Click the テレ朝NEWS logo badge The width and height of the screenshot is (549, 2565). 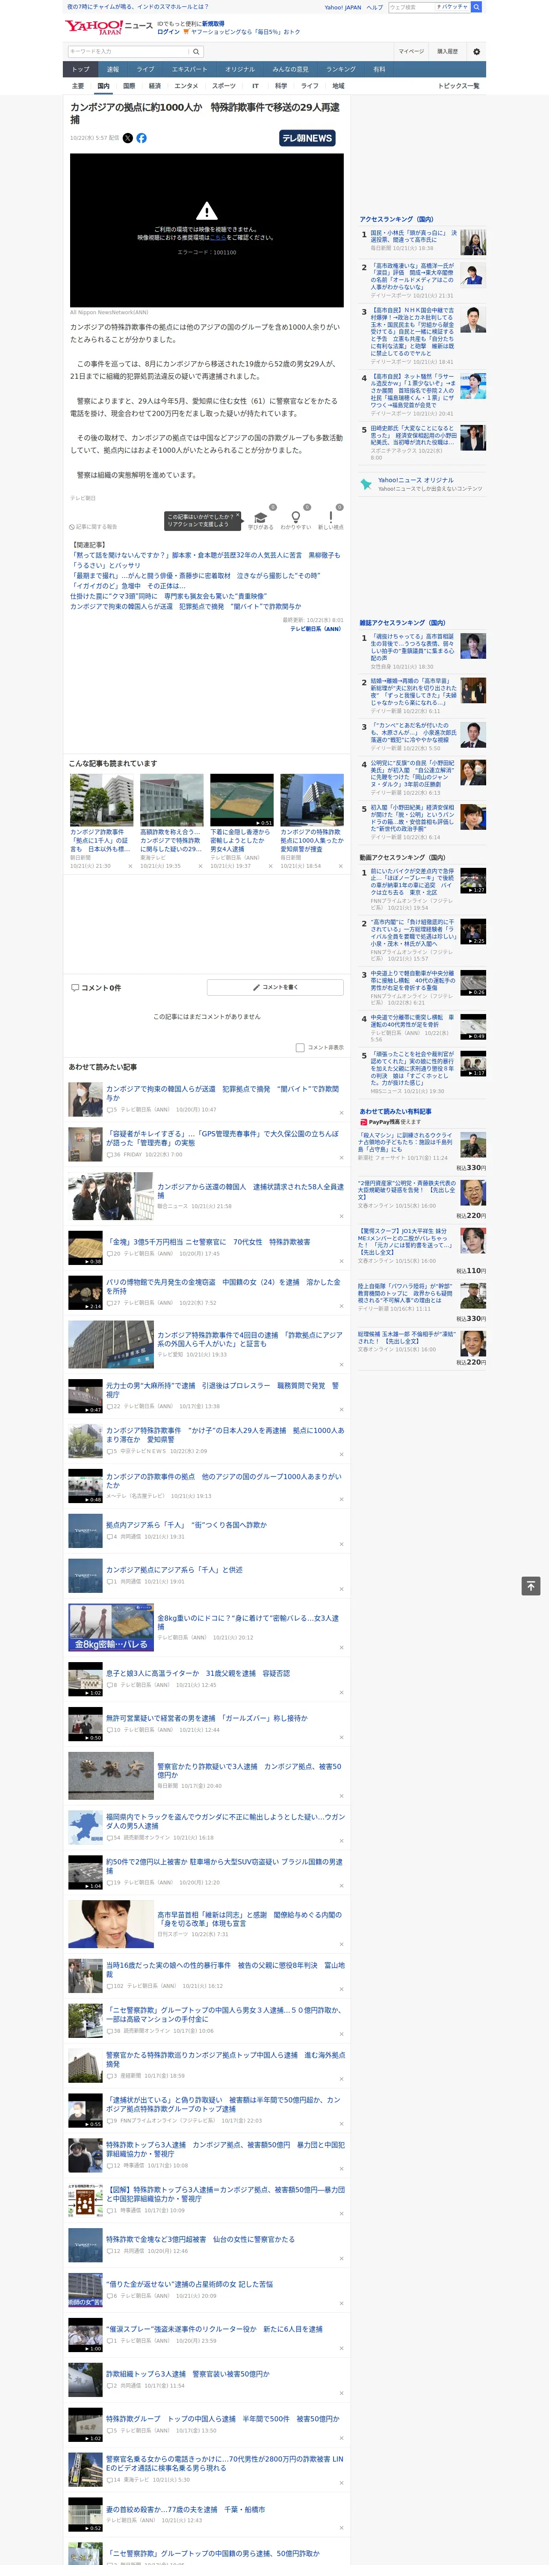coord(307,139)
